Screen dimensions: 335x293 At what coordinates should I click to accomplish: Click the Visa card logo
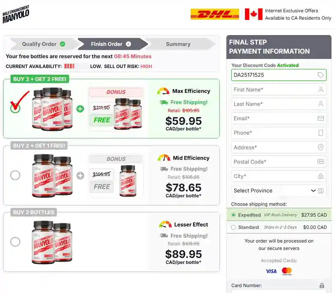click(271, 271)
